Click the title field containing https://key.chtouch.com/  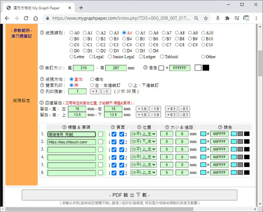72,142
